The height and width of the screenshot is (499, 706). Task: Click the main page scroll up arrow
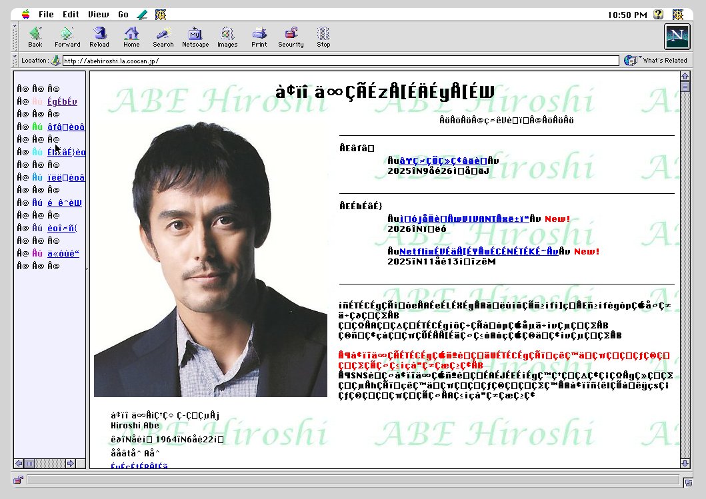(685, 76)
